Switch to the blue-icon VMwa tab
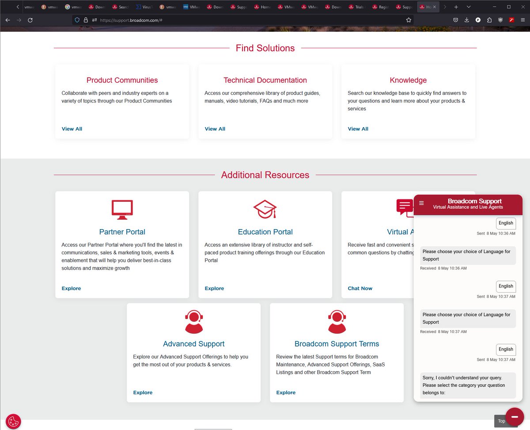 (192, 7)
